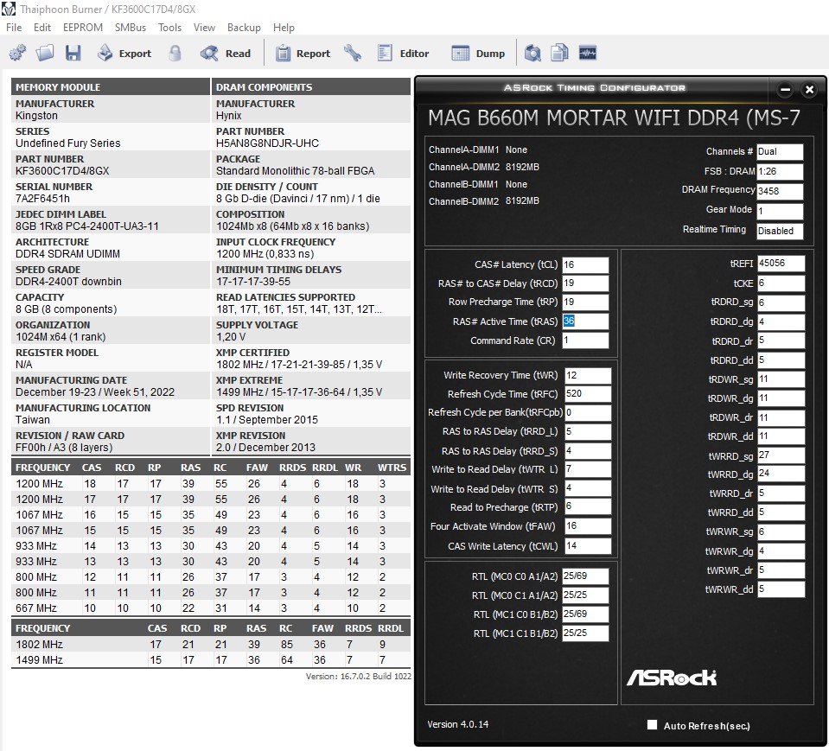The width and height of the screenshot is (829, 751).
Task: Click the Read SPD toolbar button
Action: [x=226, y=53]
